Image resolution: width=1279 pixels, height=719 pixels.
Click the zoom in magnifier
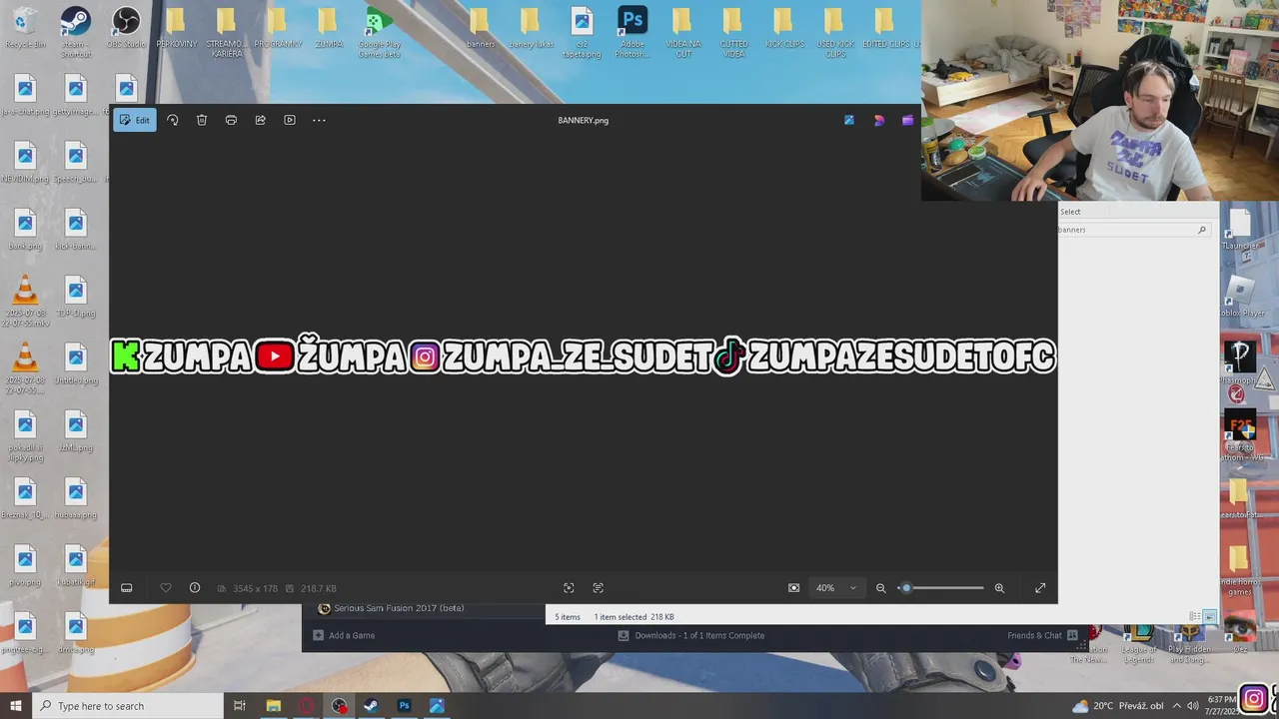point(999,588)
